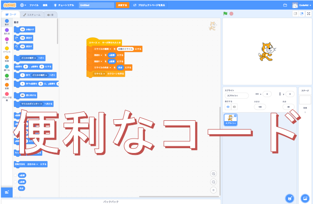Image resolution: width=313 pixels, height=204 pixels.
Task: Select the 見た目 looks category circle
Action: (7, 30)
